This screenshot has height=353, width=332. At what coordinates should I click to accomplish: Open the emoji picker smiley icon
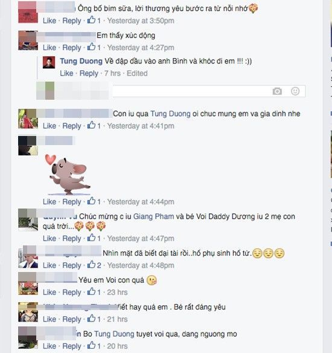pos(295,91)
